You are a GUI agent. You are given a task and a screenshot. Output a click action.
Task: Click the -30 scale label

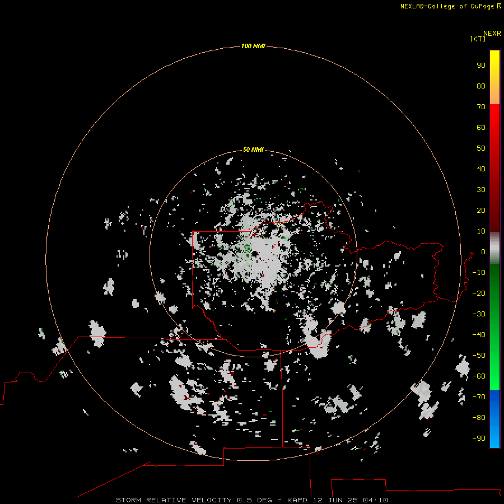[x=479, y=314]
